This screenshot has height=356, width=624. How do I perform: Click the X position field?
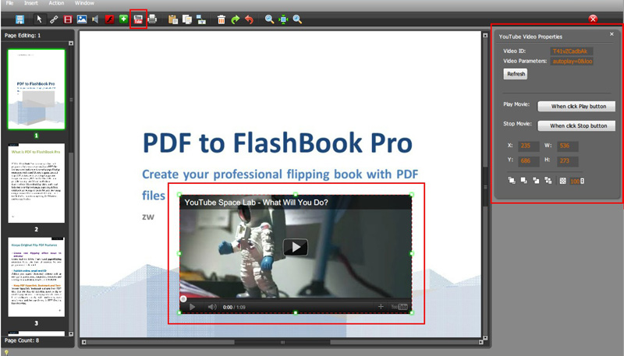pos(529,146)
